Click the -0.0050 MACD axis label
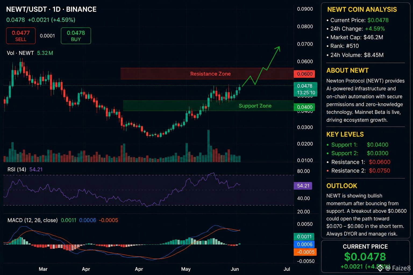The image size is (413, 275). [306, 261]
